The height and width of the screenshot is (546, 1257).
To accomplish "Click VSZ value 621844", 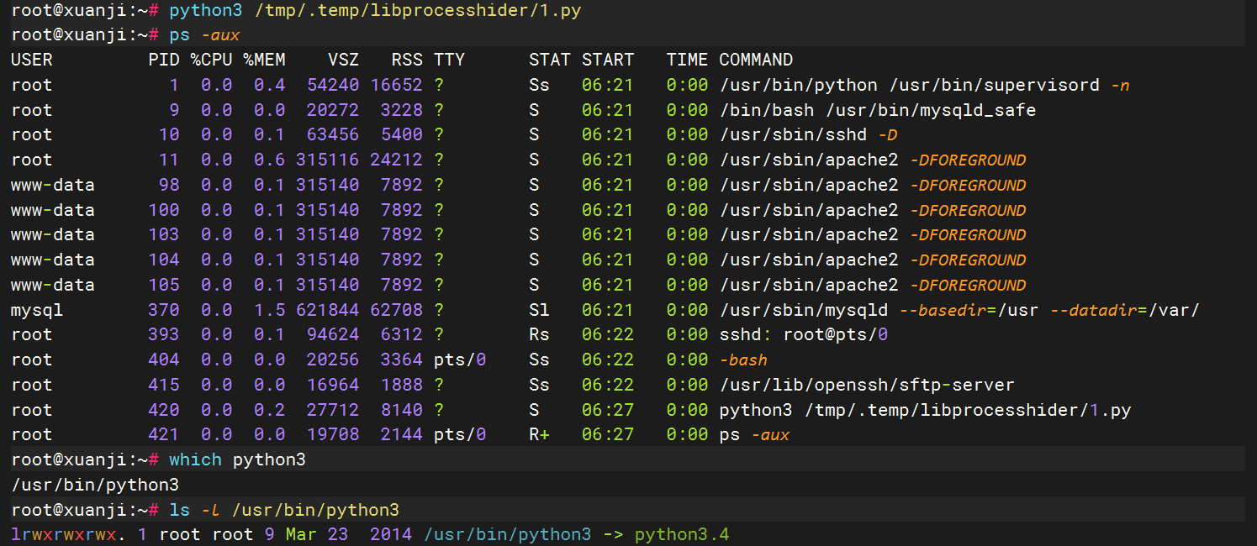I will click(327, 310).
